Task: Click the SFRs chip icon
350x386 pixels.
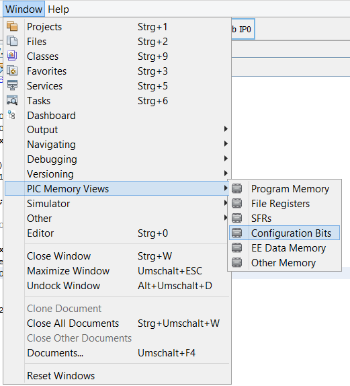Action: tap(237, 218)
